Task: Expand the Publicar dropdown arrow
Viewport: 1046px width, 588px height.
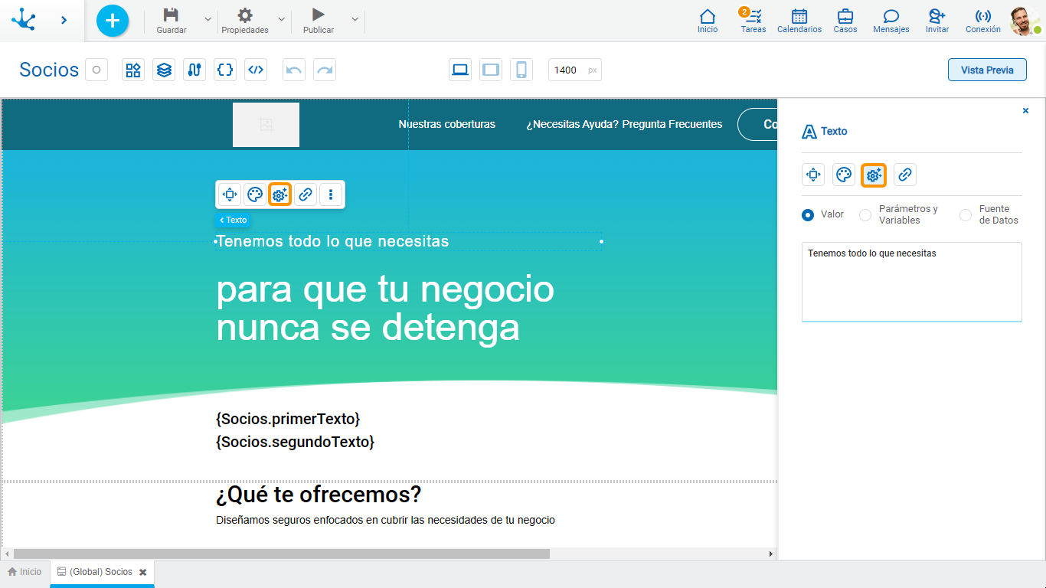Action: click(355, 19)
